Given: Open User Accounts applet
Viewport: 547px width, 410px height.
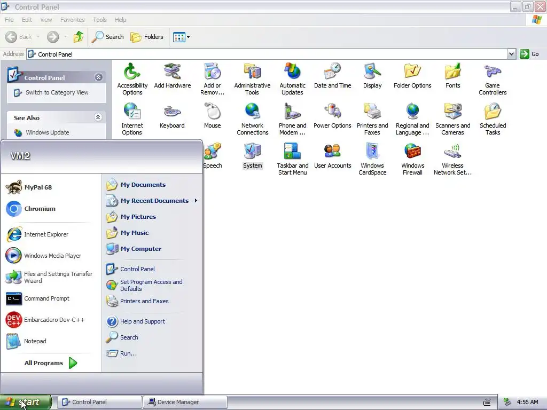Looking at the screenshot, I should click(332, 156).
